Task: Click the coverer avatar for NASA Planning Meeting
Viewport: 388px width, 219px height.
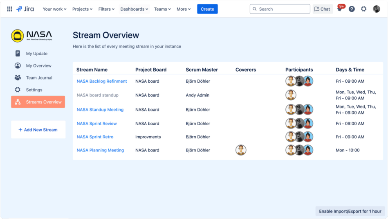Action: click(241, 150)
